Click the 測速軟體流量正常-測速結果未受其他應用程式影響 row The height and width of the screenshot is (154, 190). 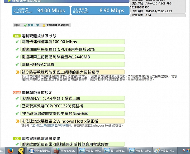coord(73,144)
